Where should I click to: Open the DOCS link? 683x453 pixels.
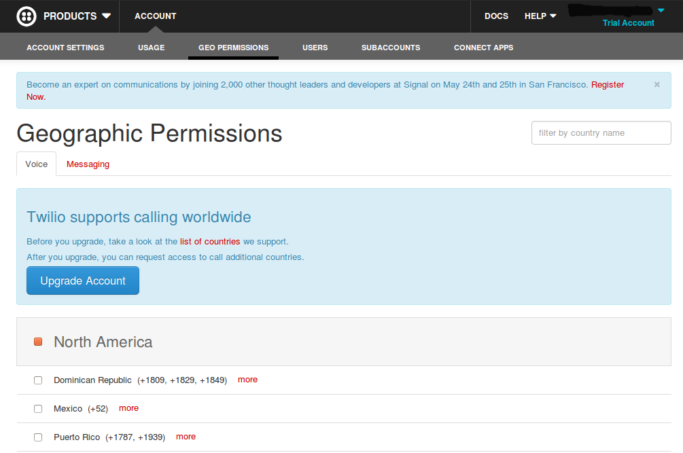[496, 16]
